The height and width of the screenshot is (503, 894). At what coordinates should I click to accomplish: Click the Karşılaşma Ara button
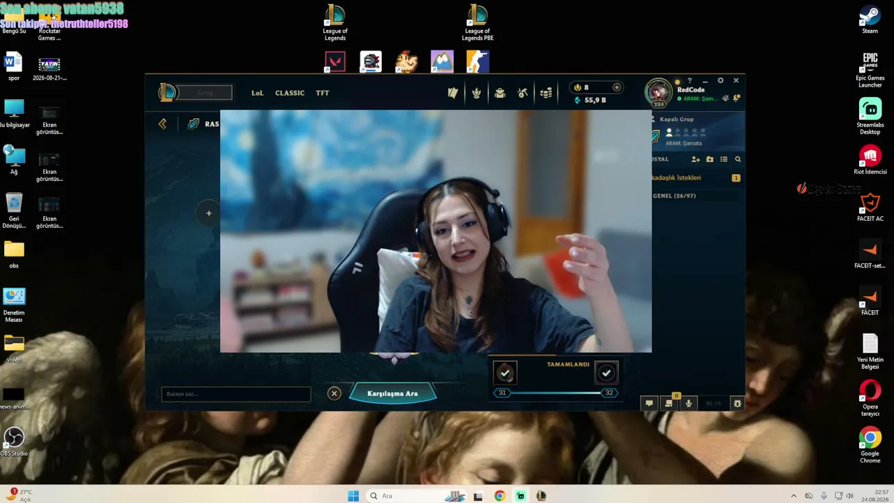pos(393,393)
